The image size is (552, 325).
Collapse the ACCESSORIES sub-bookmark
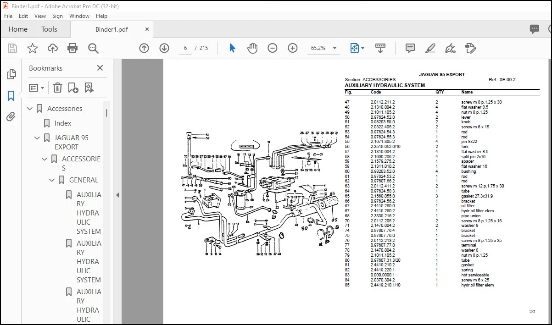[45, 159]
